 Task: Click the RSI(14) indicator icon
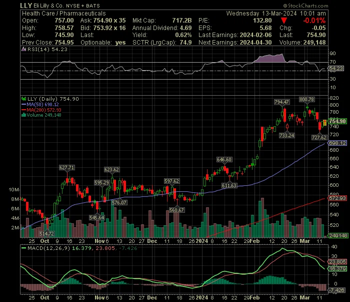23,49
